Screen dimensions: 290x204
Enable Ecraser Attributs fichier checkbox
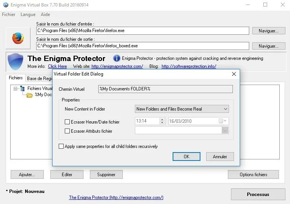67,131
